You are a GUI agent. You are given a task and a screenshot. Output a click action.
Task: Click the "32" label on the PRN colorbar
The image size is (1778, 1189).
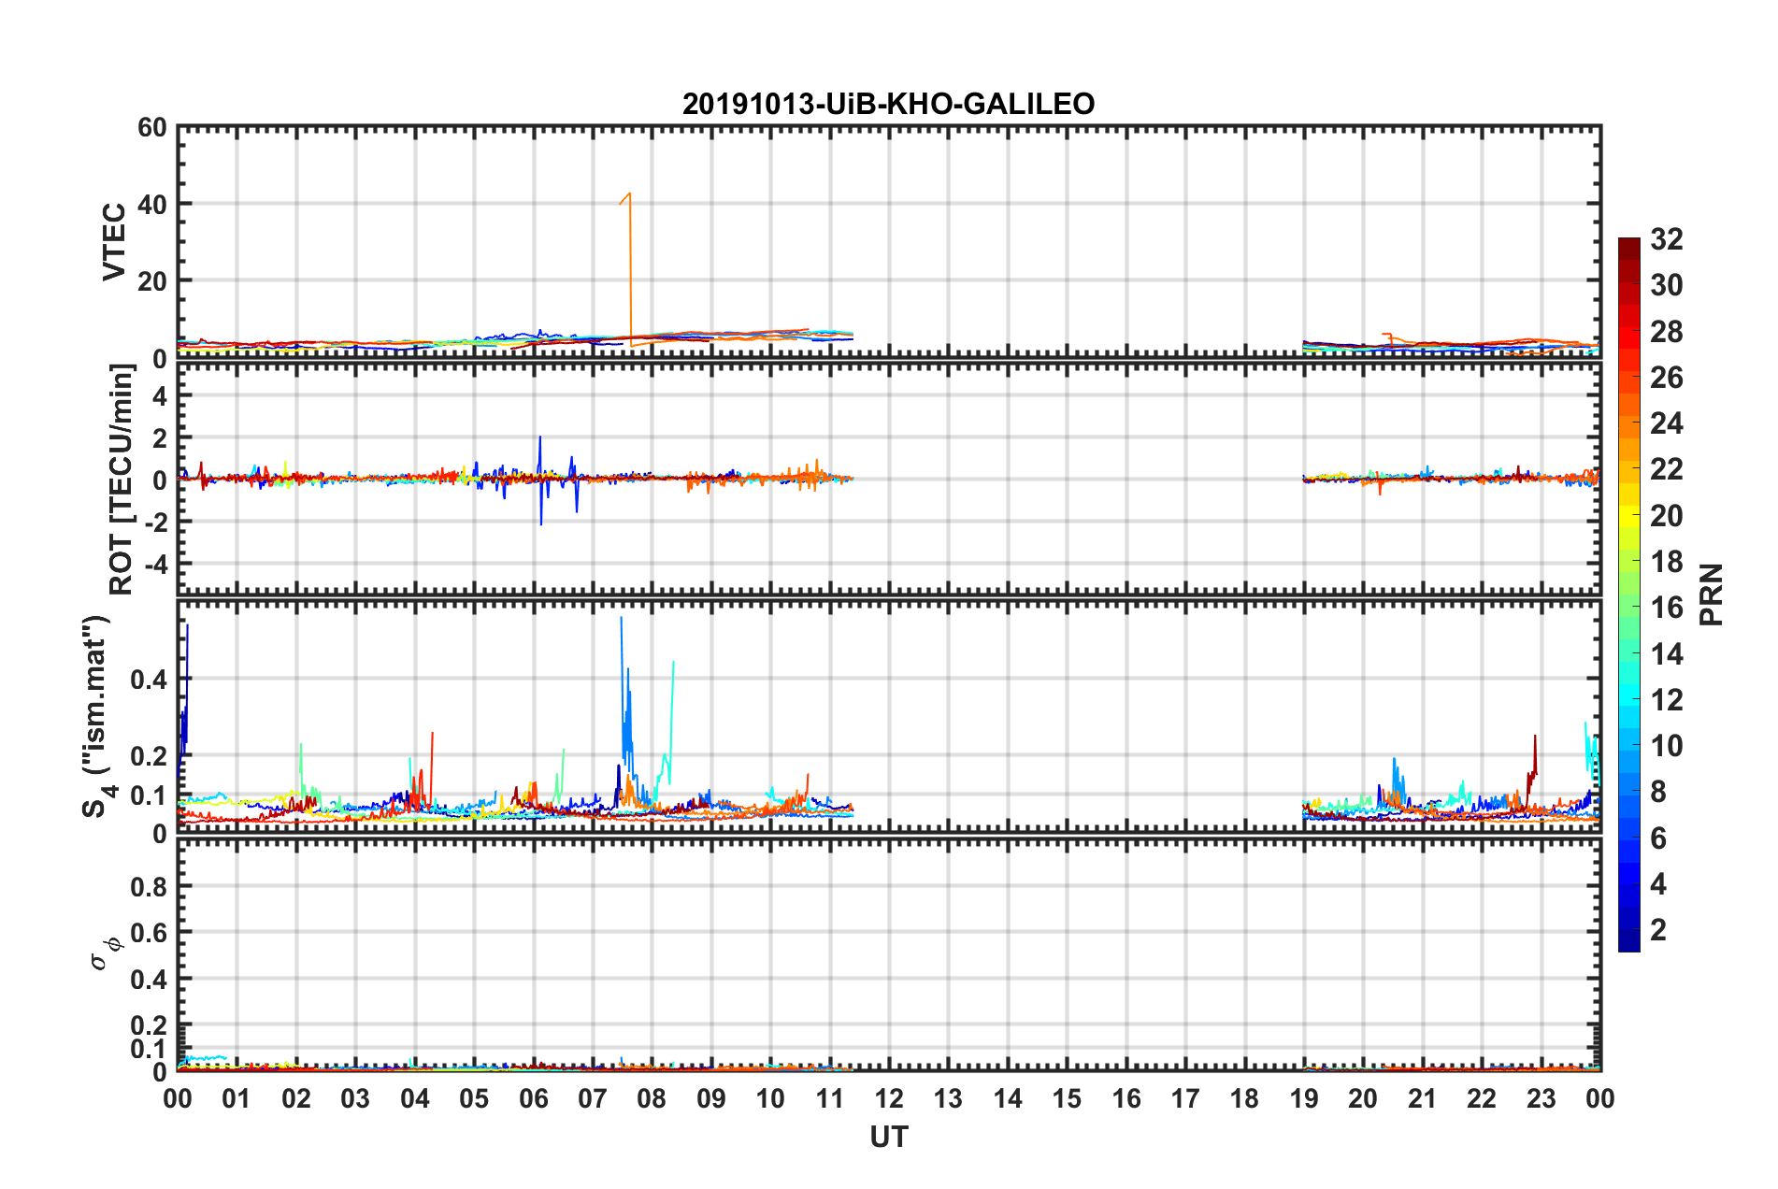coord(1667,239)
